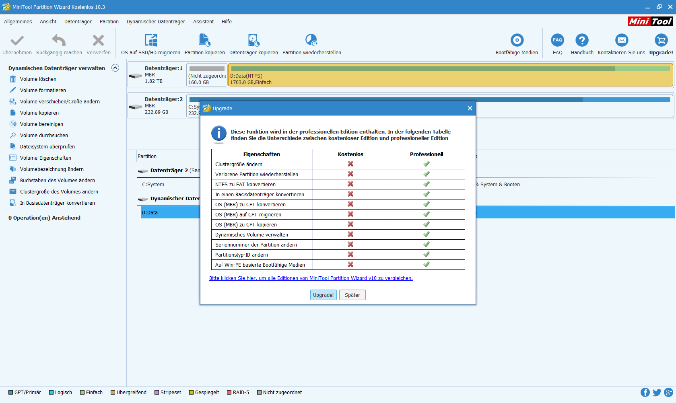Click the Dynamisches Volume verwalten row
The image size is (676, 403).
click(x=338, y=234)
